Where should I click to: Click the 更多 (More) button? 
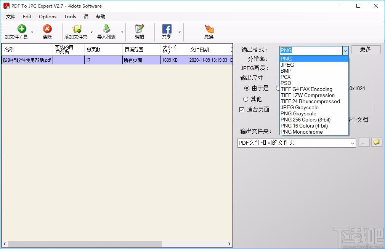tap(366, 49)
